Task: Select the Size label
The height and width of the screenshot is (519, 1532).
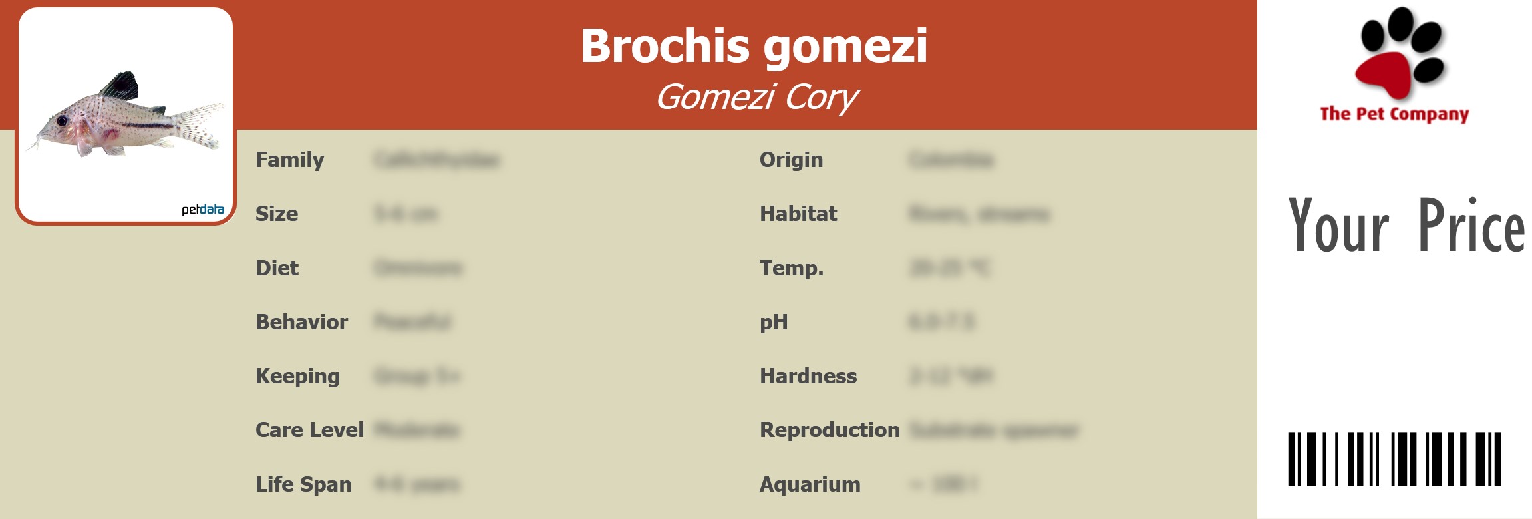Action: [x=277, y=214]
